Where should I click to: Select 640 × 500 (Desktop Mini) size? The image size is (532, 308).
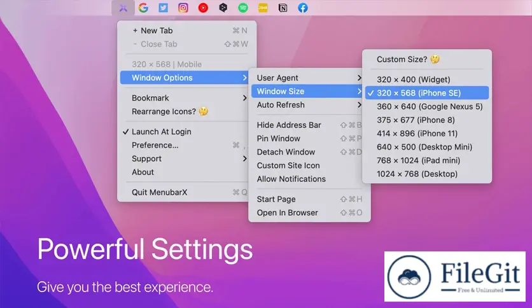[427, 147]
